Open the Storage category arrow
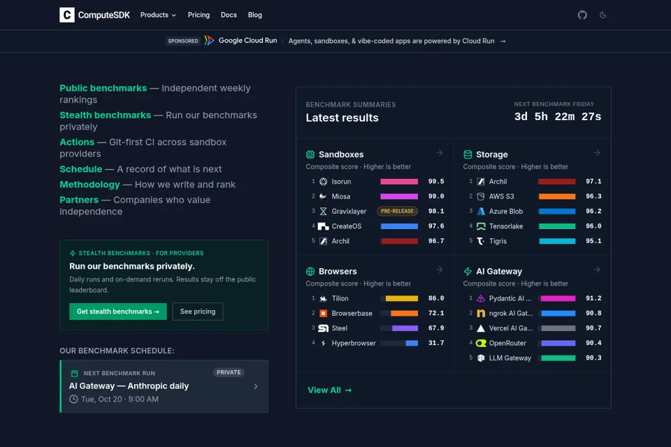 [597, 153]
